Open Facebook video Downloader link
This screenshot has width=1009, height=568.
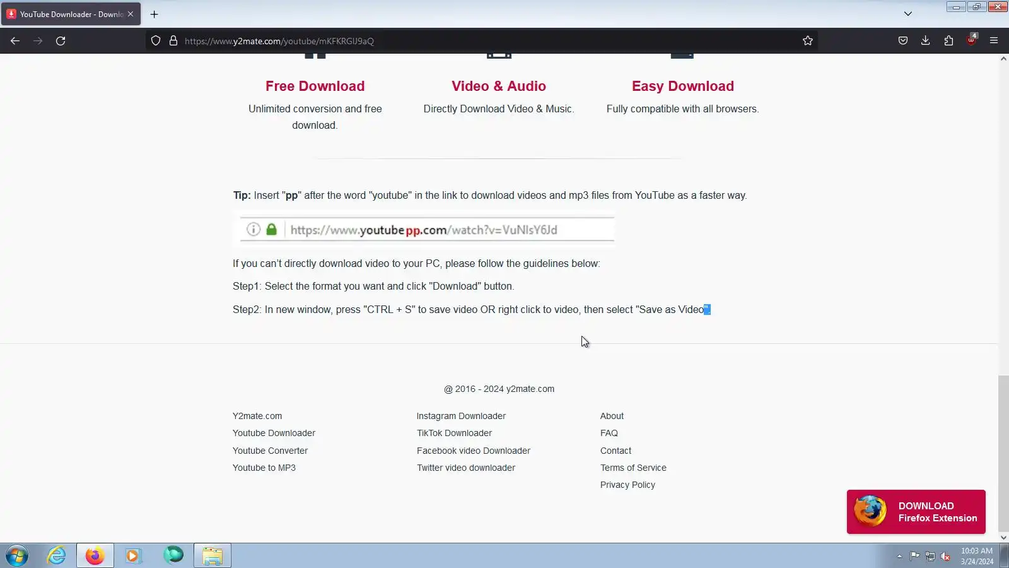coord(474,451)
